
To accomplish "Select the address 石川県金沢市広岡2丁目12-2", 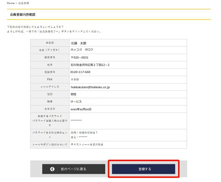I will 90,65.
